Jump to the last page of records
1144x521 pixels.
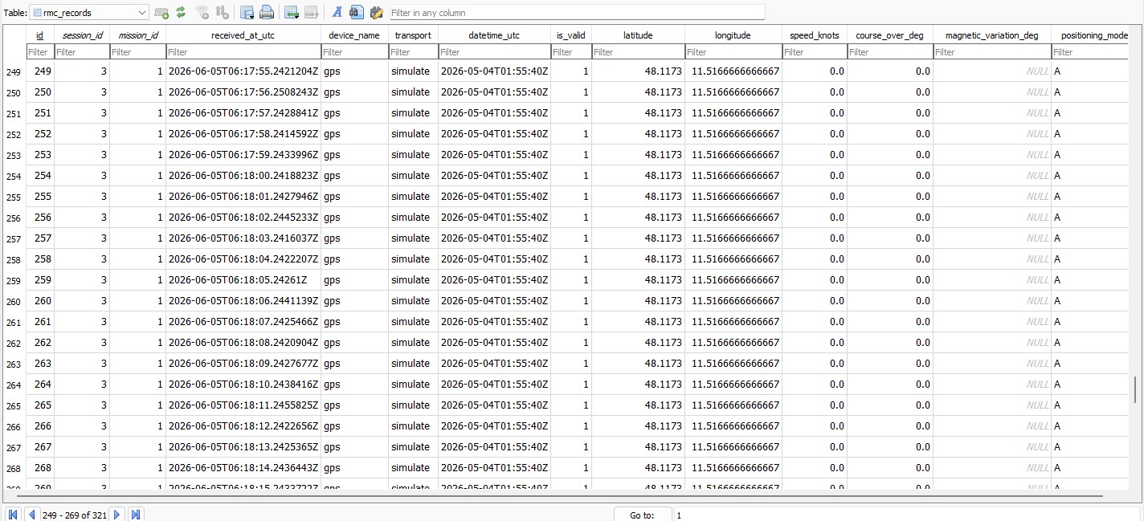pos(136,515)
